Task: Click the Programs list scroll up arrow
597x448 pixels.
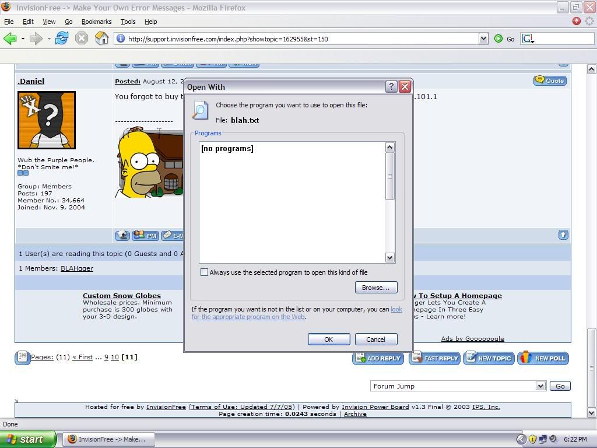Action: tap(390, 147)
